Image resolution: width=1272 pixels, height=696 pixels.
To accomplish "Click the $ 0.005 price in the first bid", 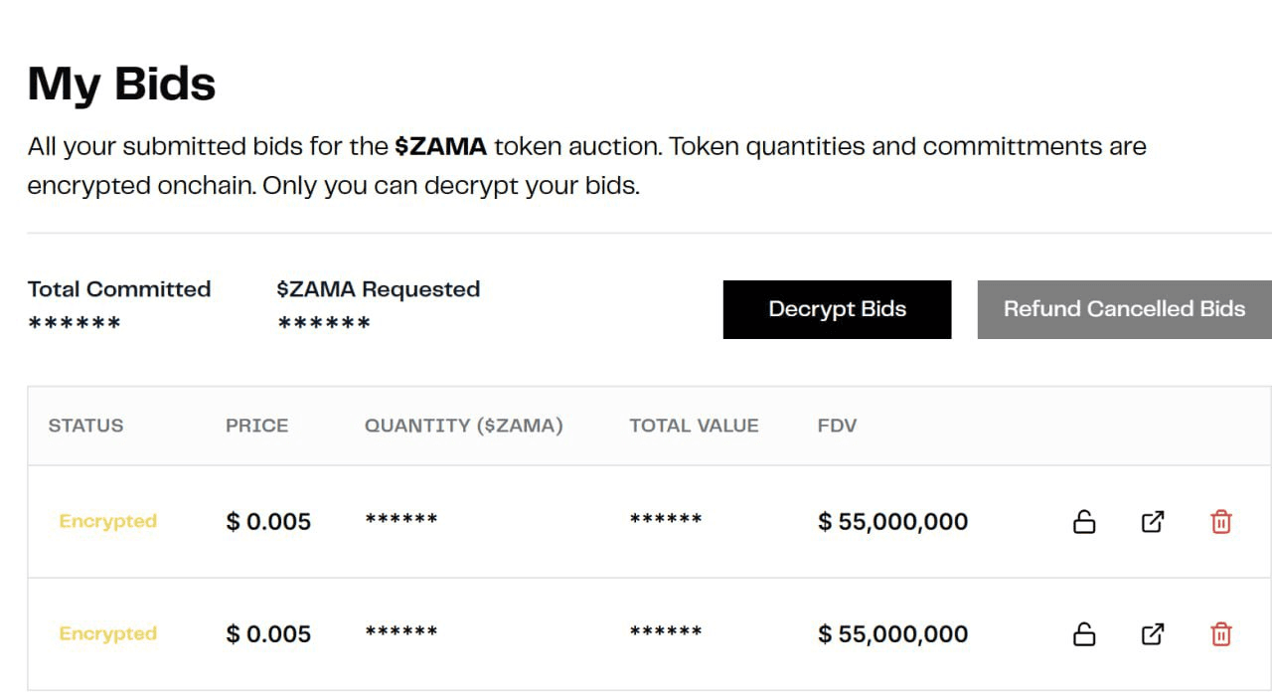I will pyautogui.click(x=268, y=522).
